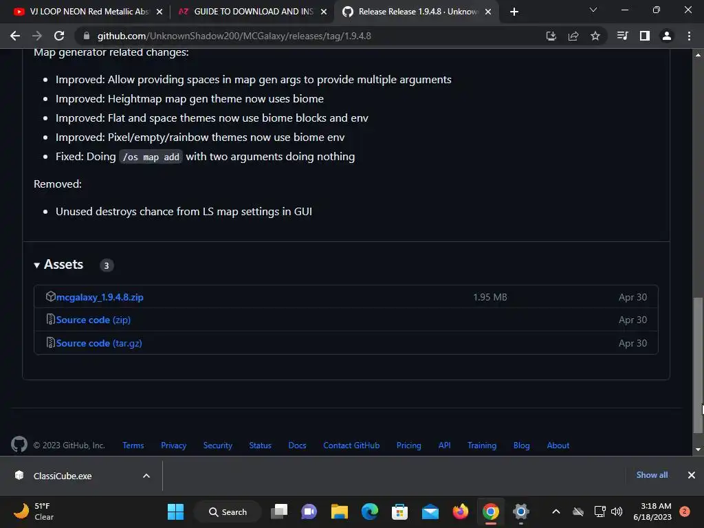
Task: Download Source code (zip)
Action: (93, 320)
